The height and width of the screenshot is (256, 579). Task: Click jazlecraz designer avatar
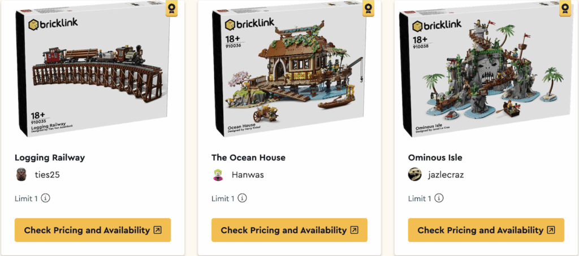[415, 175]
